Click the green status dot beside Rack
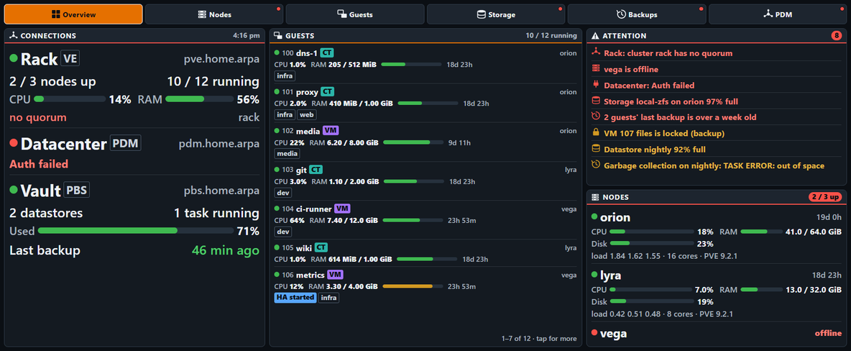Viewport: 851px width, 351px height. [14, 58]
